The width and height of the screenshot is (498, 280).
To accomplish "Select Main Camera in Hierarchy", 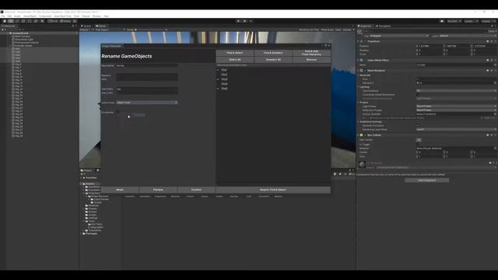I will (x=23, y=37).
